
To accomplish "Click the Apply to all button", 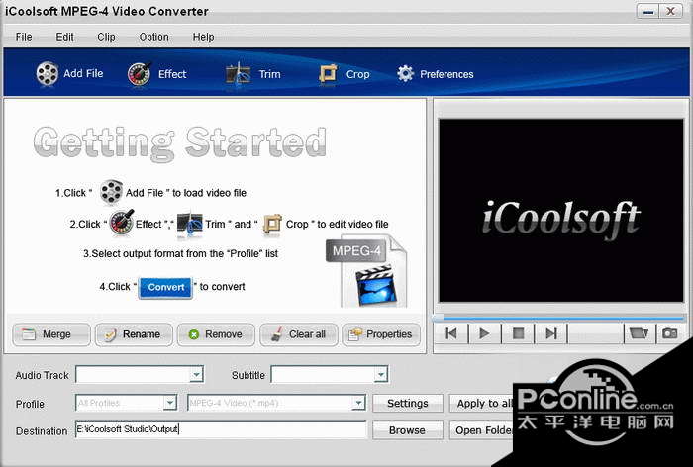I will click(482, 403).
